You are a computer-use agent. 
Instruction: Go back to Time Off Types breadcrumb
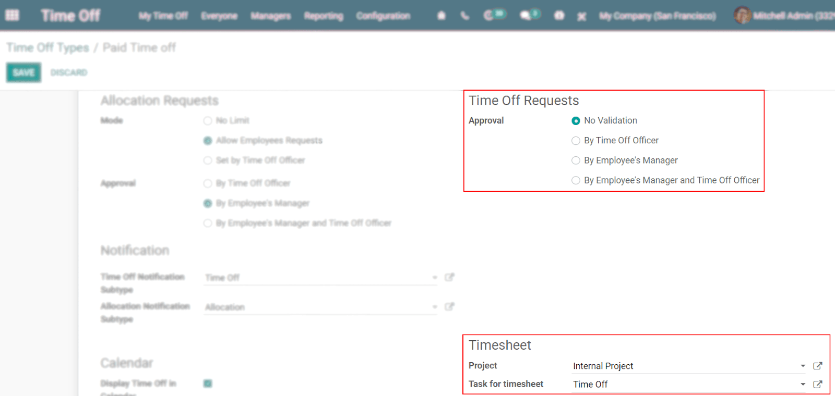point(47,47)
